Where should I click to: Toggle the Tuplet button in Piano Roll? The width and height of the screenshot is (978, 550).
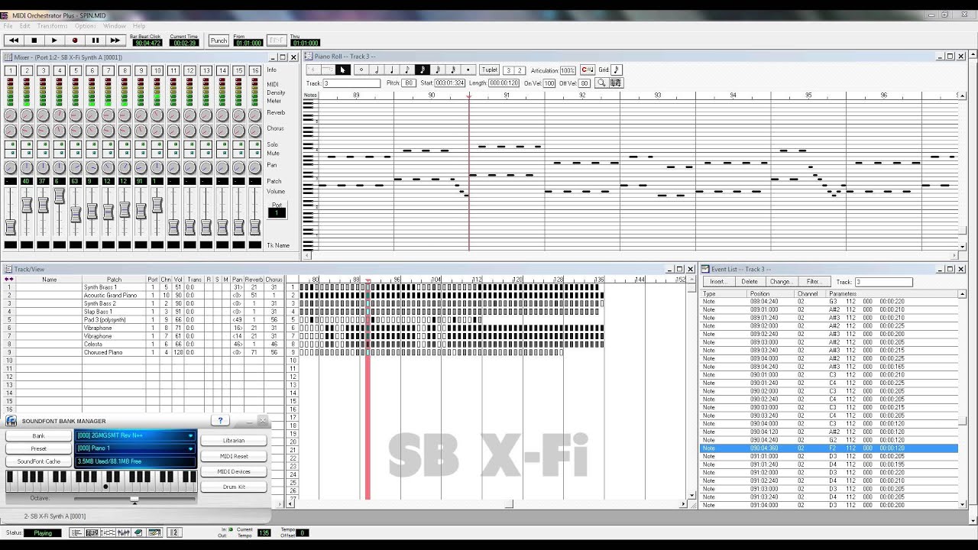point(489,70)
